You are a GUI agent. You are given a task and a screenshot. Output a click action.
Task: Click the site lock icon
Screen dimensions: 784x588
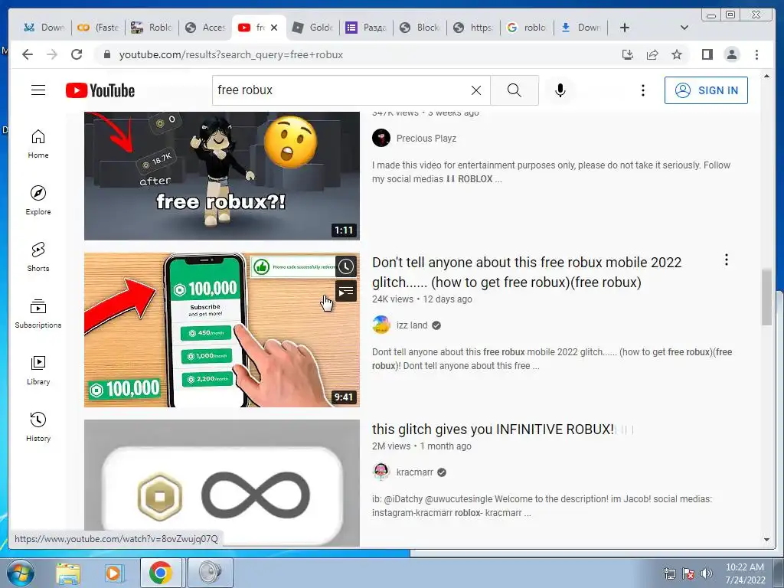coord(106,54)
